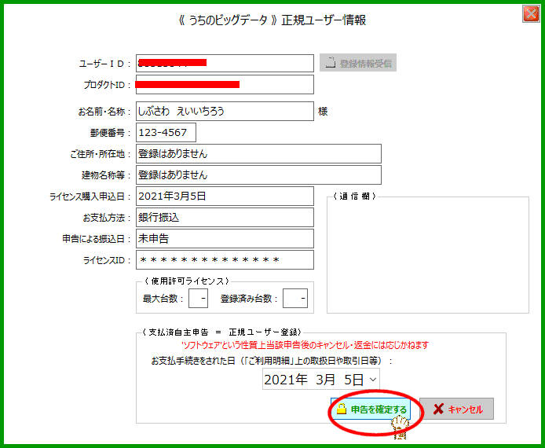Image resolution: width=545 pixels, height=448 pixels.
Task: Click the 使用許可ライセンス group label
Action: pos(187,281)
